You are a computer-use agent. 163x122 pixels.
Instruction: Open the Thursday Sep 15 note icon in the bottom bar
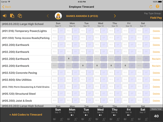click(111, 119)
